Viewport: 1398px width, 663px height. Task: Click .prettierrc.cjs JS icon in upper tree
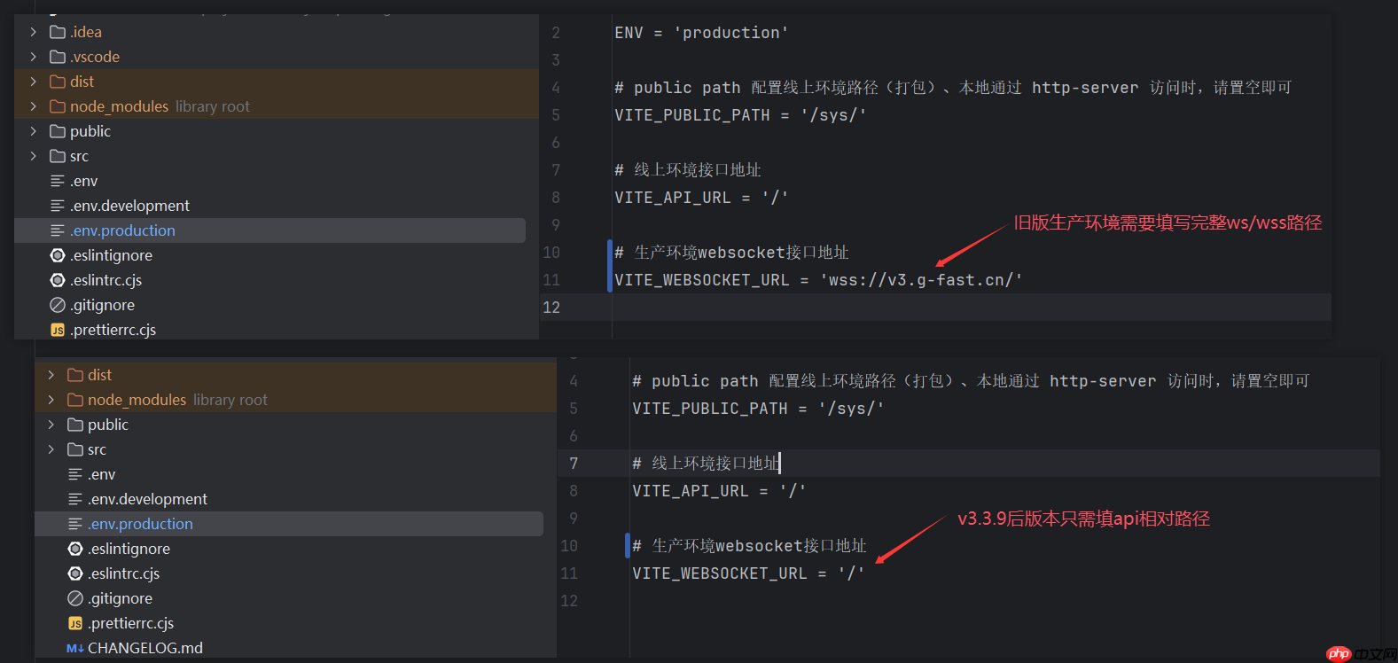[58, 330]
